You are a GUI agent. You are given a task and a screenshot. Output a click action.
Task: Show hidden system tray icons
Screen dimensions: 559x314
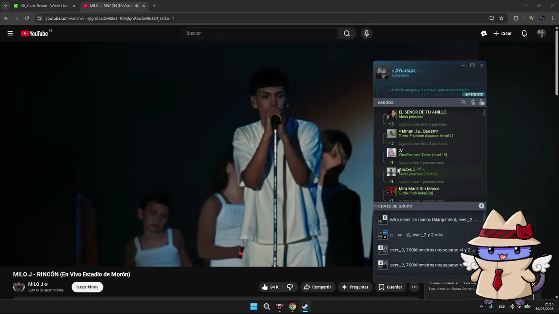pyautogui.click(x=481, y=307)
